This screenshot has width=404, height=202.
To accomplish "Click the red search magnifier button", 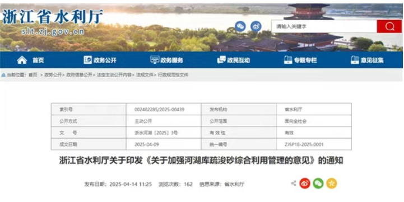I will pyautogui.click(x=389, y=26).
